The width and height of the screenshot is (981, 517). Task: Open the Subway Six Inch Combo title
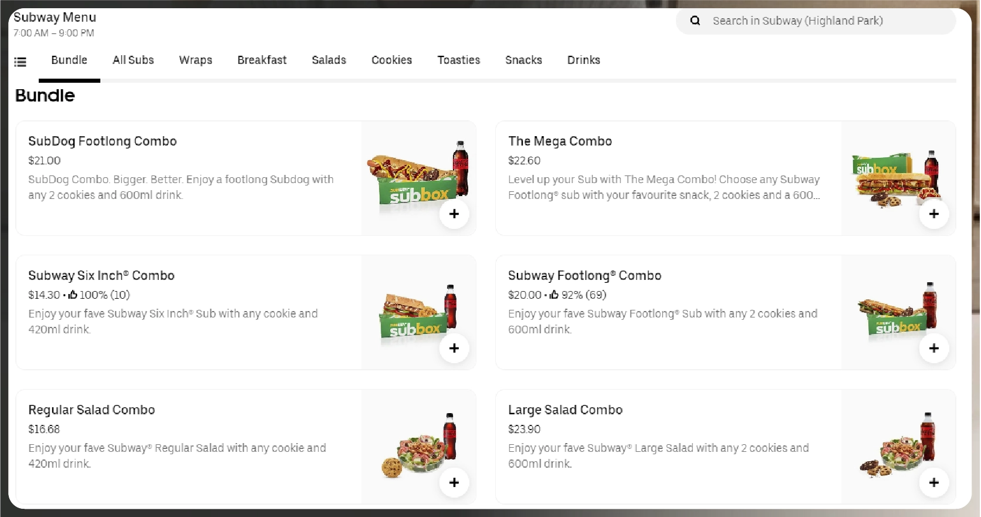click(x=102, y=276)
